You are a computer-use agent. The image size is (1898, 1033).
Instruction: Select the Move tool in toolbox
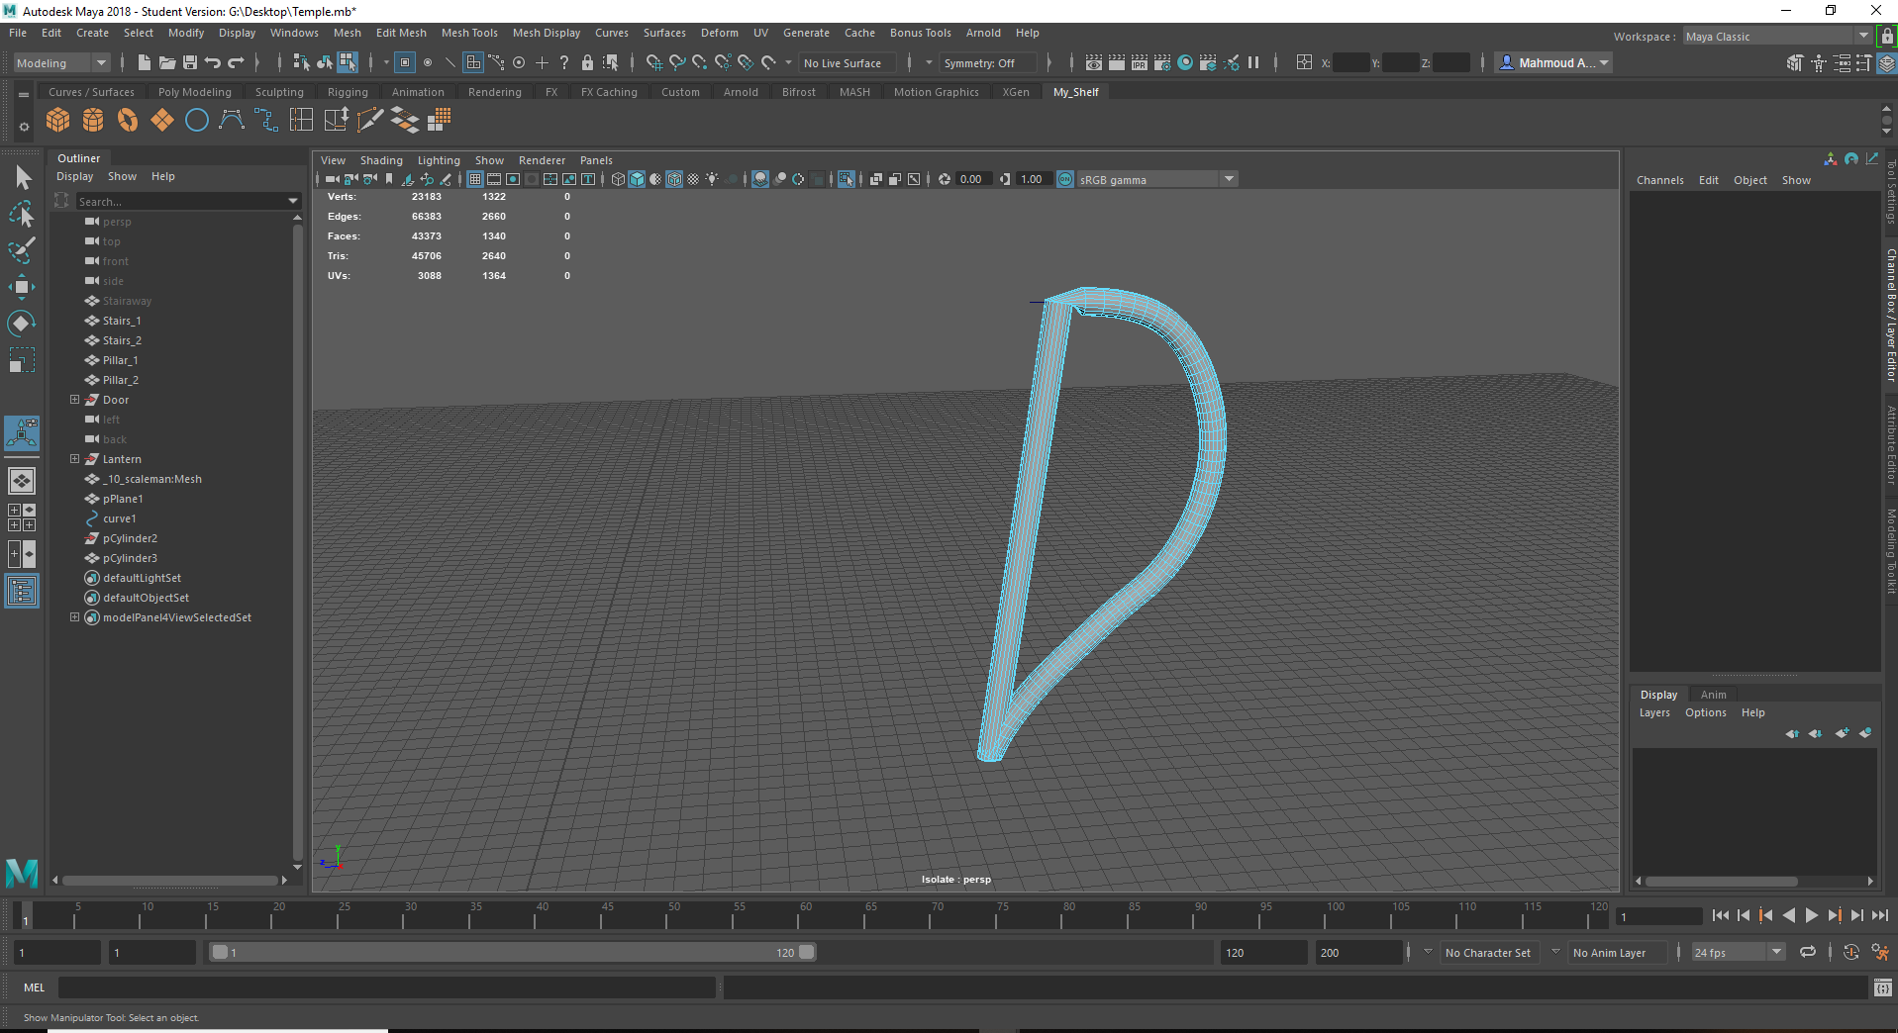tap(23, 287)
